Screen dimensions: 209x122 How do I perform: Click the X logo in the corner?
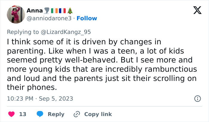pyautogui.click(x=197, y=11)
